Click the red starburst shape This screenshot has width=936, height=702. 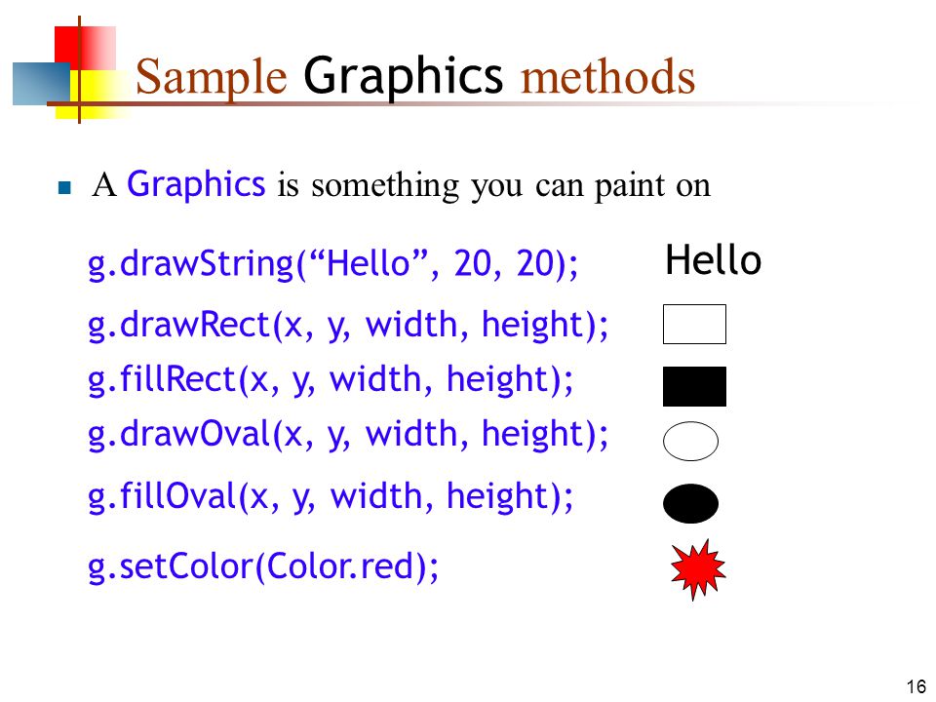click(698, 568)
